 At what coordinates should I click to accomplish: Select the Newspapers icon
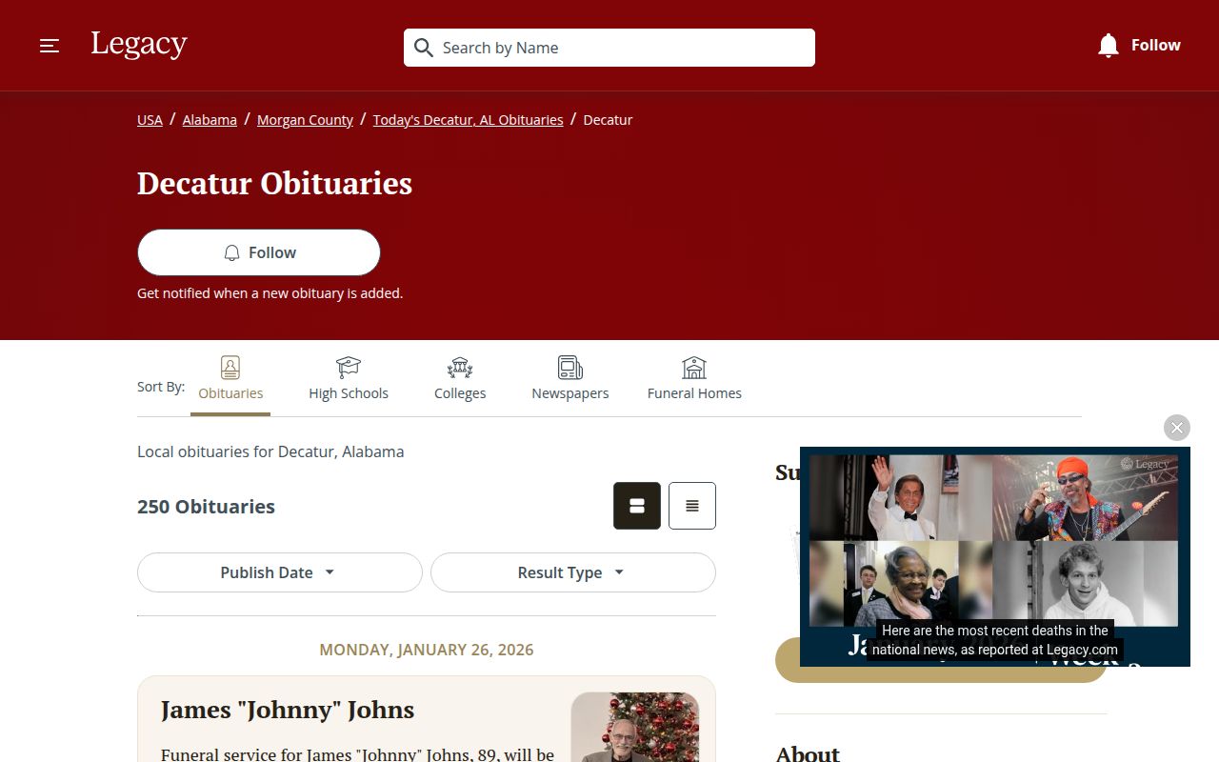click(x=570, y=368)
